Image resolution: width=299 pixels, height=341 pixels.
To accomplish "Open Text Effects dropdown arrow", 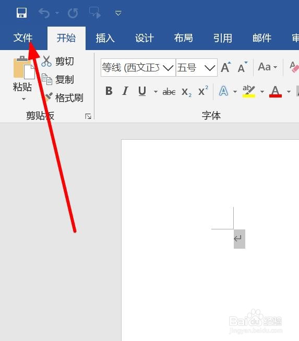I will click(x=235, y=92).
